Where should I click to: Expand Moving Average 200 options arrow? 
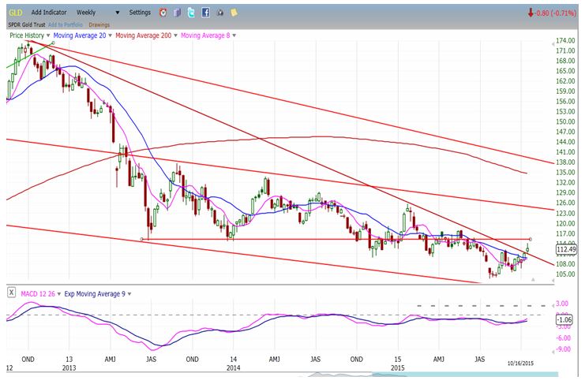click(175, 35)
